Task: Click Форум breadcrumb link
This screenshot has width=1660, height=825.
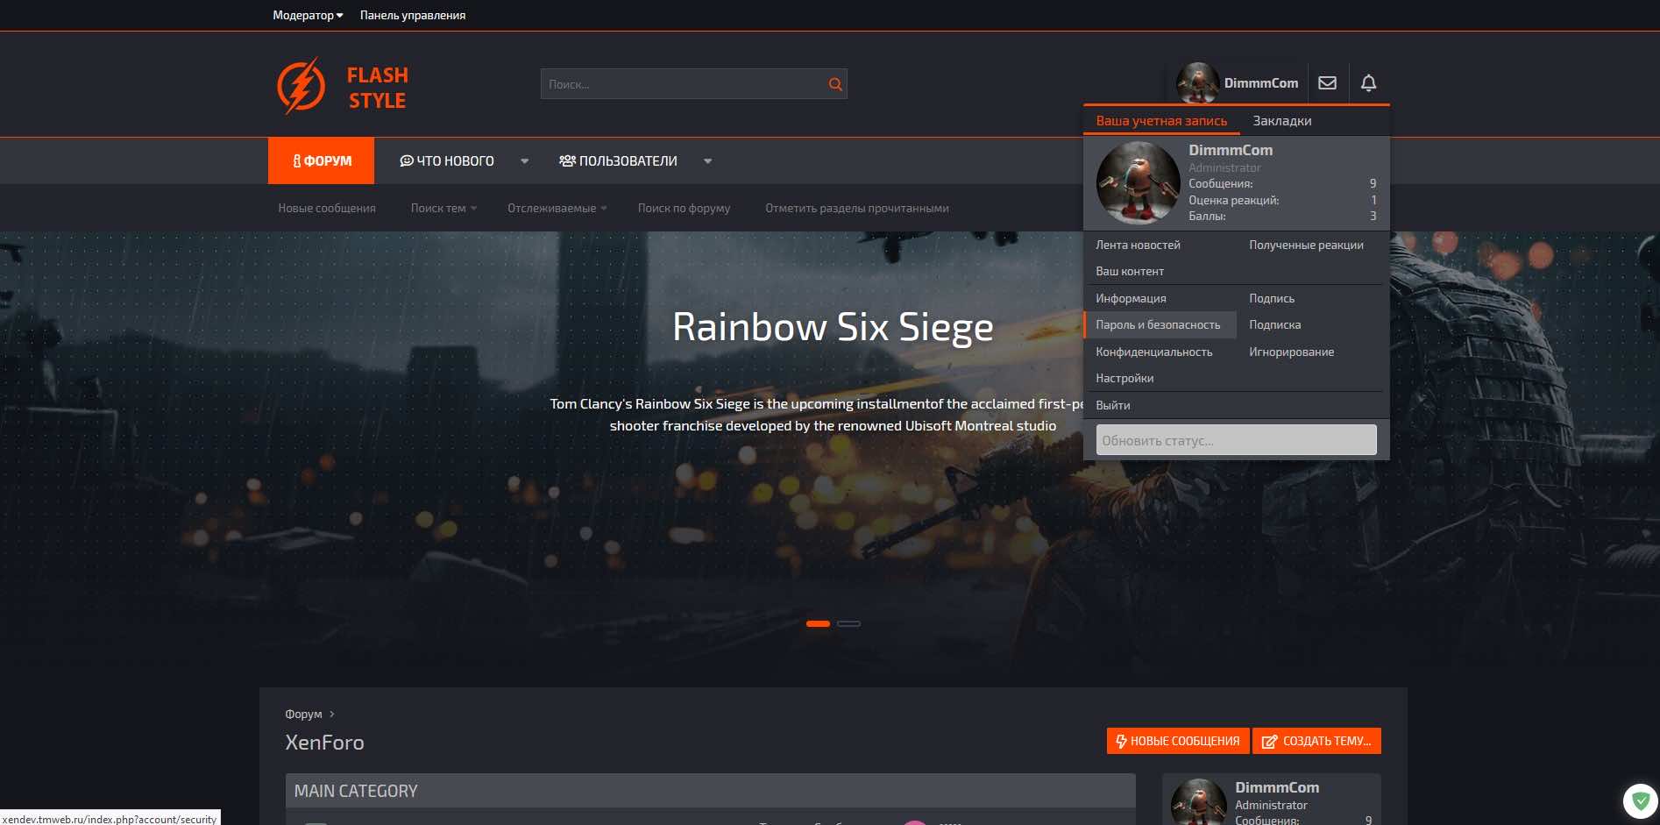Action: [x=303, y=714]
